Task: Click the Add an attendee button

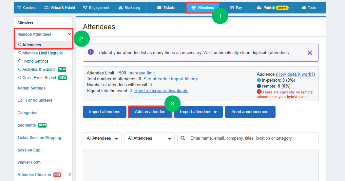Action: tap(150, 112)
